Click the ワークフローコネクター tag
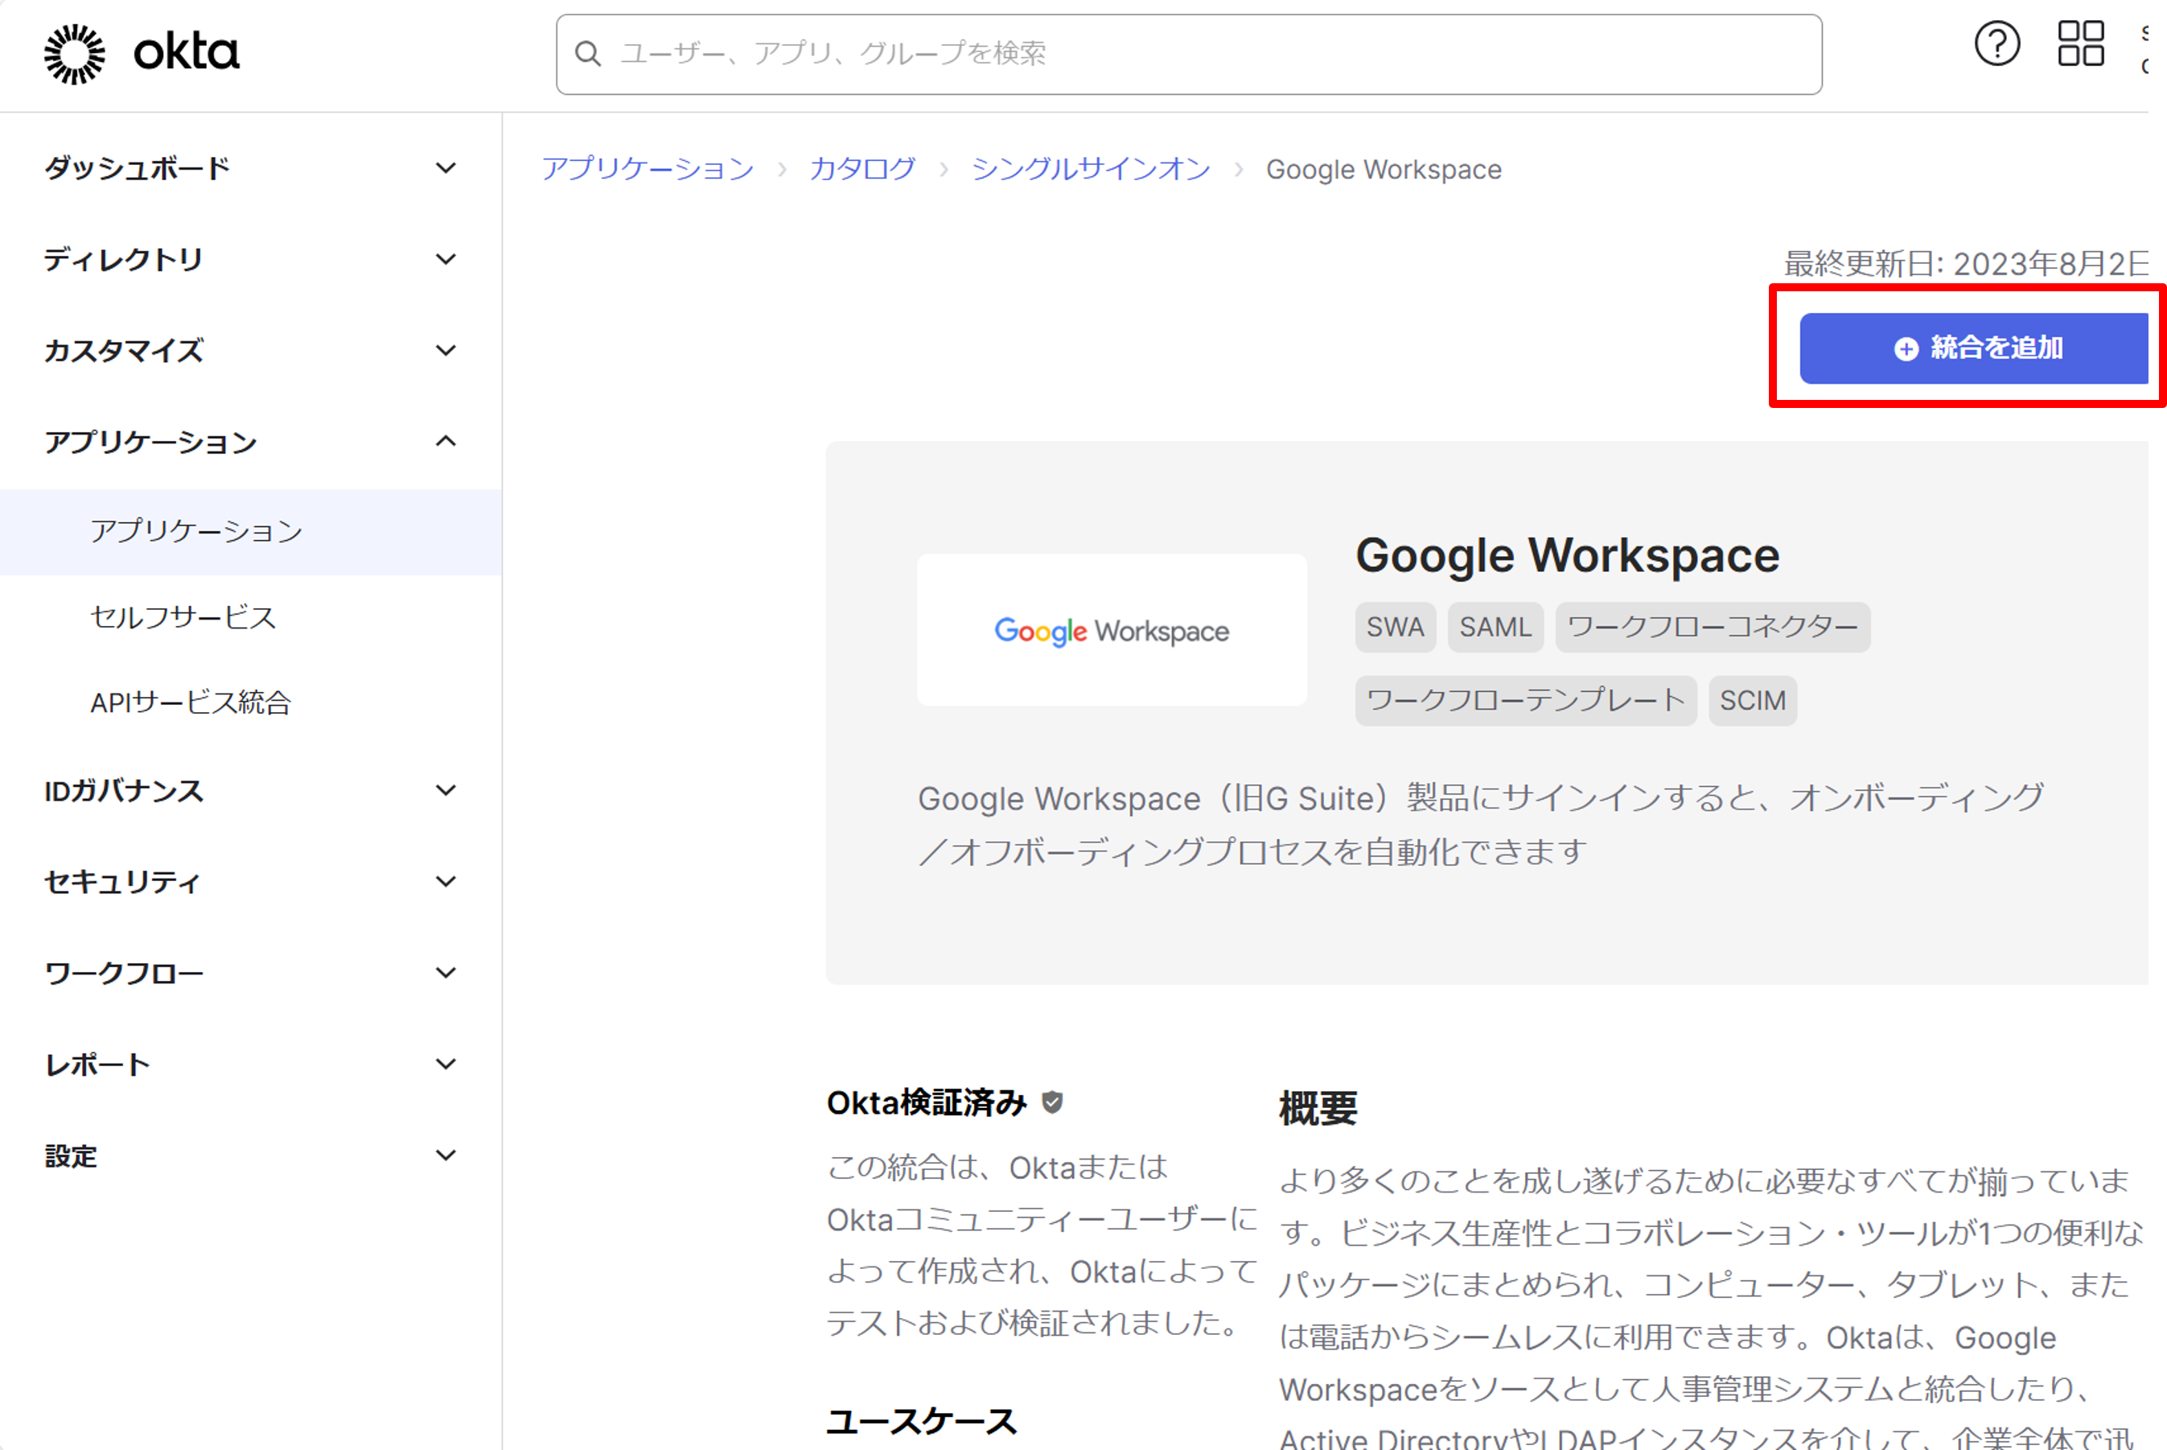Screen dimensions: 2167x1450 tap(1713, 627)
